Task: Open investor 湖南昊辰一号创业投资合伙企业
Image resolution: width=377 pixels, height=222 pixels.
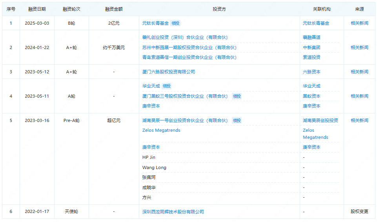Action: coord(185,120)
